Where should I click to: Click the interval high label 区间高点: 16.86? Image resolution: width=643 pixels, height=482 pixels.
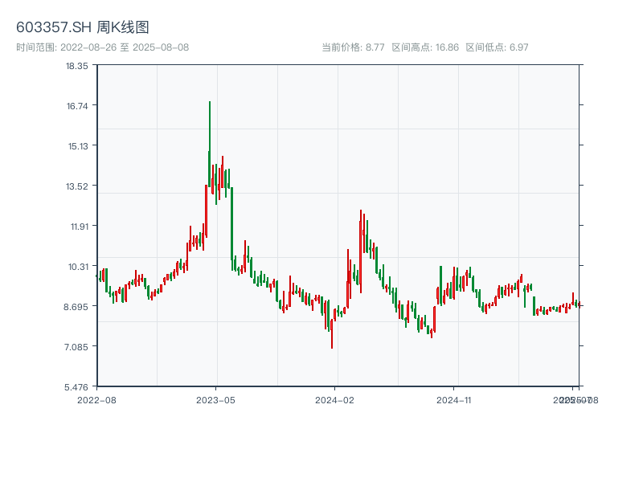coord(425,47)
